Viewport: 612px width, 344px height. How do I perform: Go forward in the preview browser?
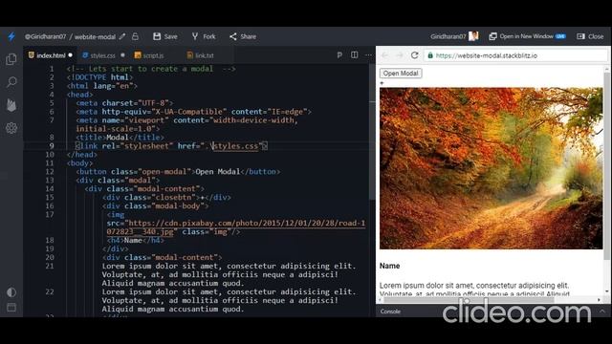(x=400, y=55)
